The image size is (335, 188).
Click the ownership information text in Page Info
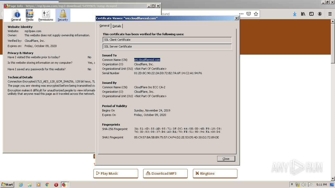[x=57, y=35]
